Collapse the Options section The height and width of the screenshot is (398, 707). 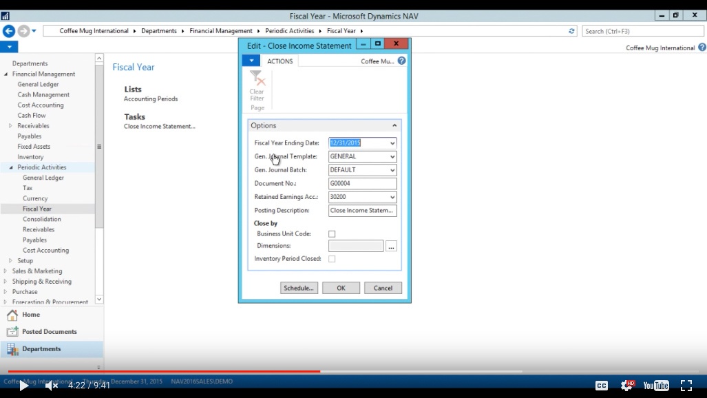394,126
